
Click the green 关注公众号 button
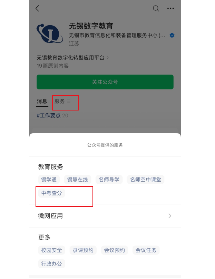pos(105,82)
